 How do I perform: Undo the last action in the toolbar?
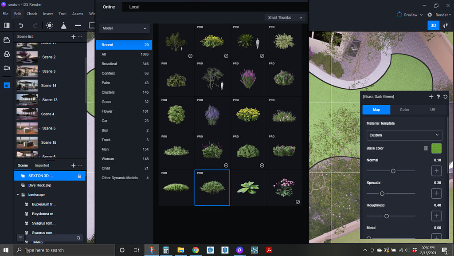(x=20, y=25)
